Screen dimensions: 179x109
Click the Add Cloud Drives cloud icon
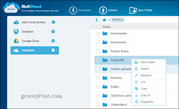[16, 22]
